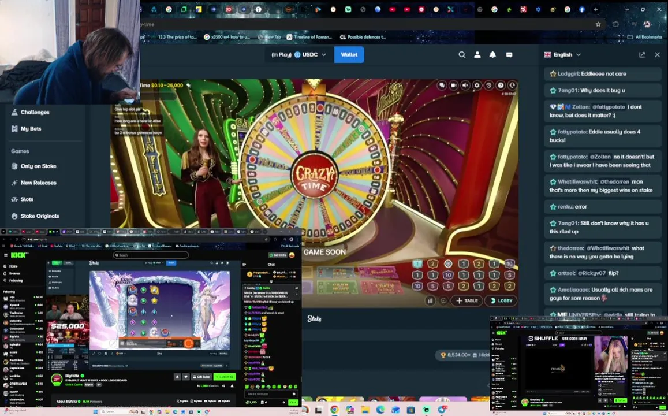Click the KICK logo in the Shuffle stream window

[502, 333]
